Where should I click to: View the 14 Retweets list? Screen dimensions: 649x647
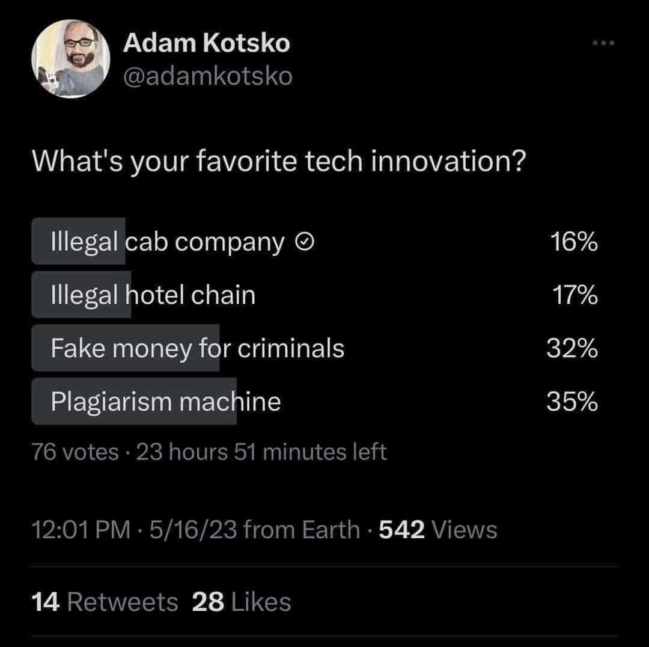tap(104, 602)
